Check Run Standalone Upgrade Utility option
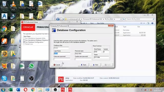 pos(24,38)
